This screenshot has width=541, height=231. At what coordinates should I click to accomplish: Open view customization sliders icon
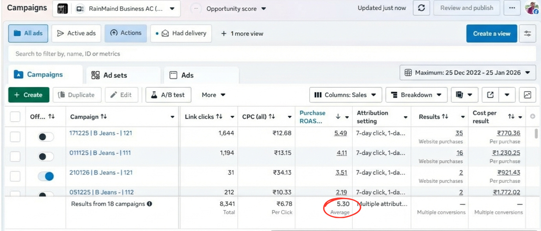pos(527,33)
